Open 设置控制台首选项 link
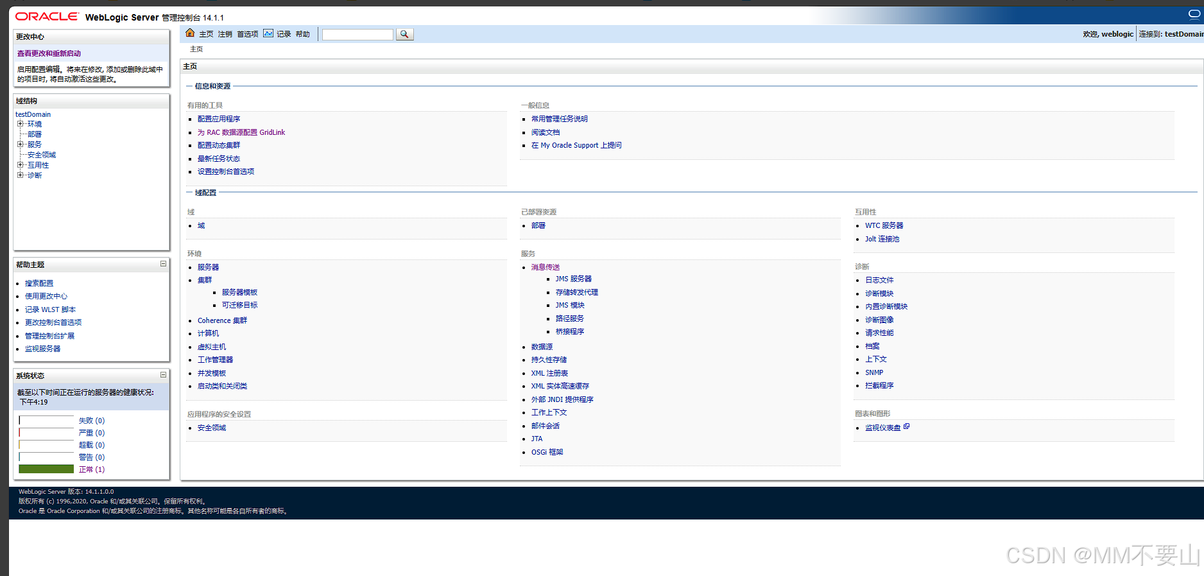The image size is (1204, 576). pos(226,171)
